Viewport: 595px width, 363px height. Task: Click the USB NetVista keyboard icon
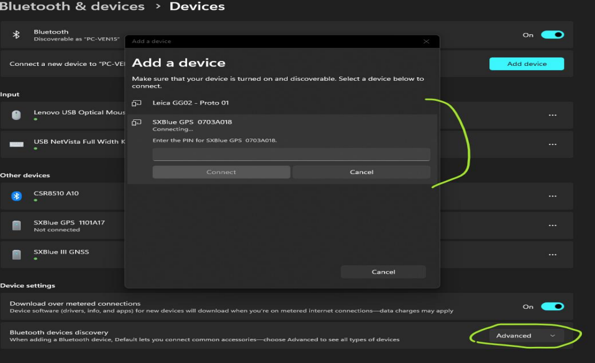click(x=16, y=144)
